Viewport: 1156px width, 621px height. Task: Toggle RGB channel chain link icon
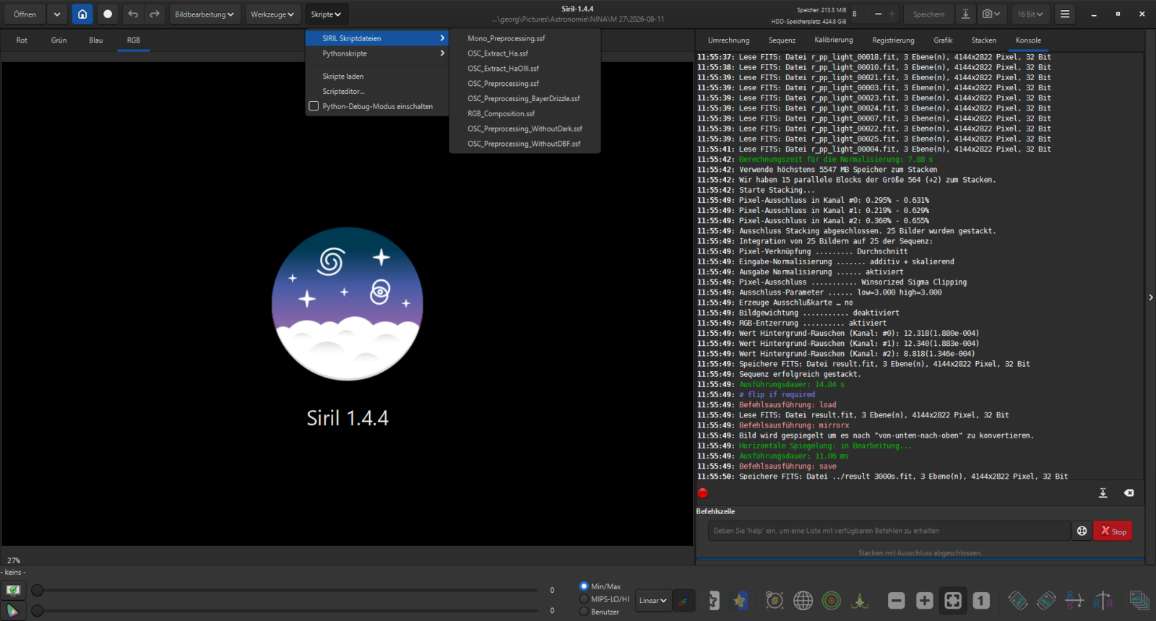683,601
